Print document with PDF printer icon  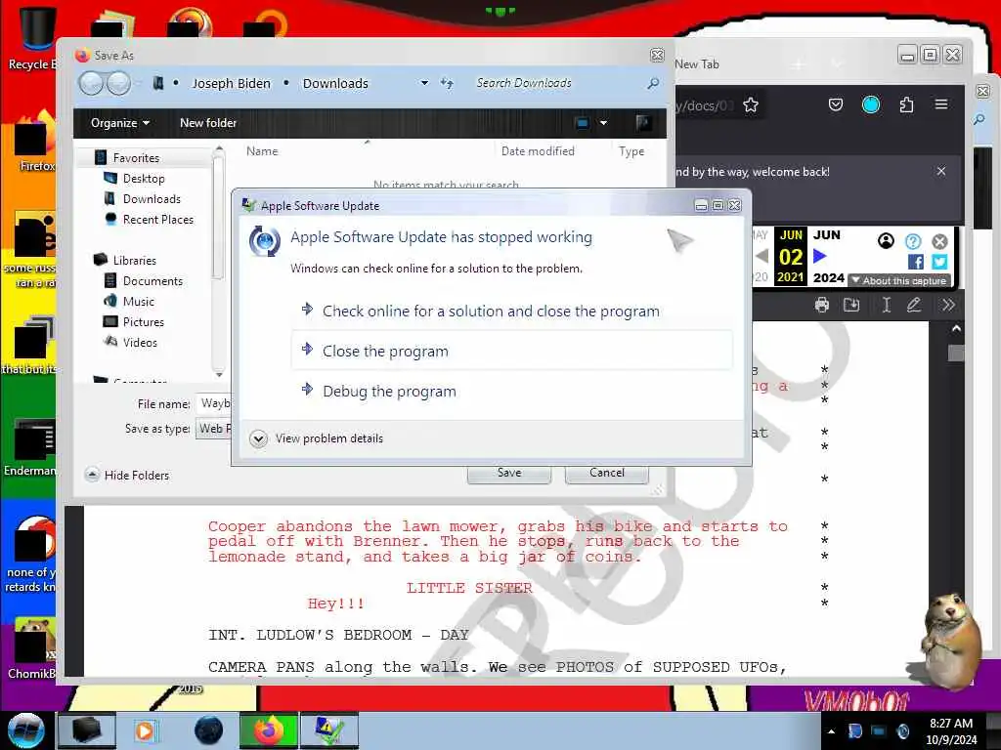pyautogui.click(x=821, y=305)
